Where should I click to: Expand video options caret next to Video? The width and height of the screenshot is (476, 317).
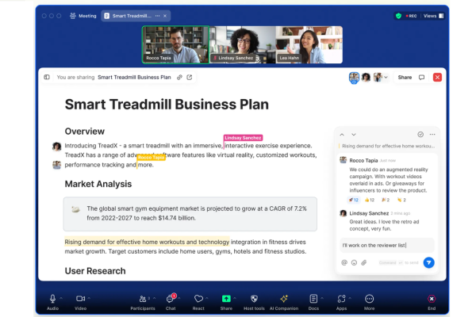click(x=89, y=298)
